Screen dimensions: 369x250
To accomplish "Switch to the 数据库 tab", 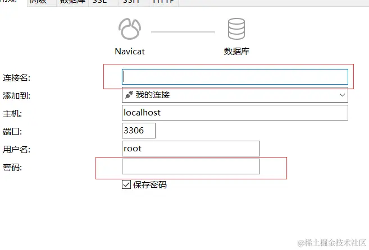I will [x=72, y=2].
